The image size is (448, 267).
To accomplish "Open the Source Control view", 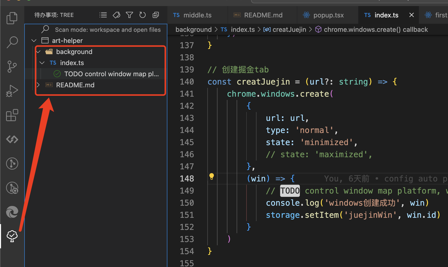I will click(x=12, y=66).
